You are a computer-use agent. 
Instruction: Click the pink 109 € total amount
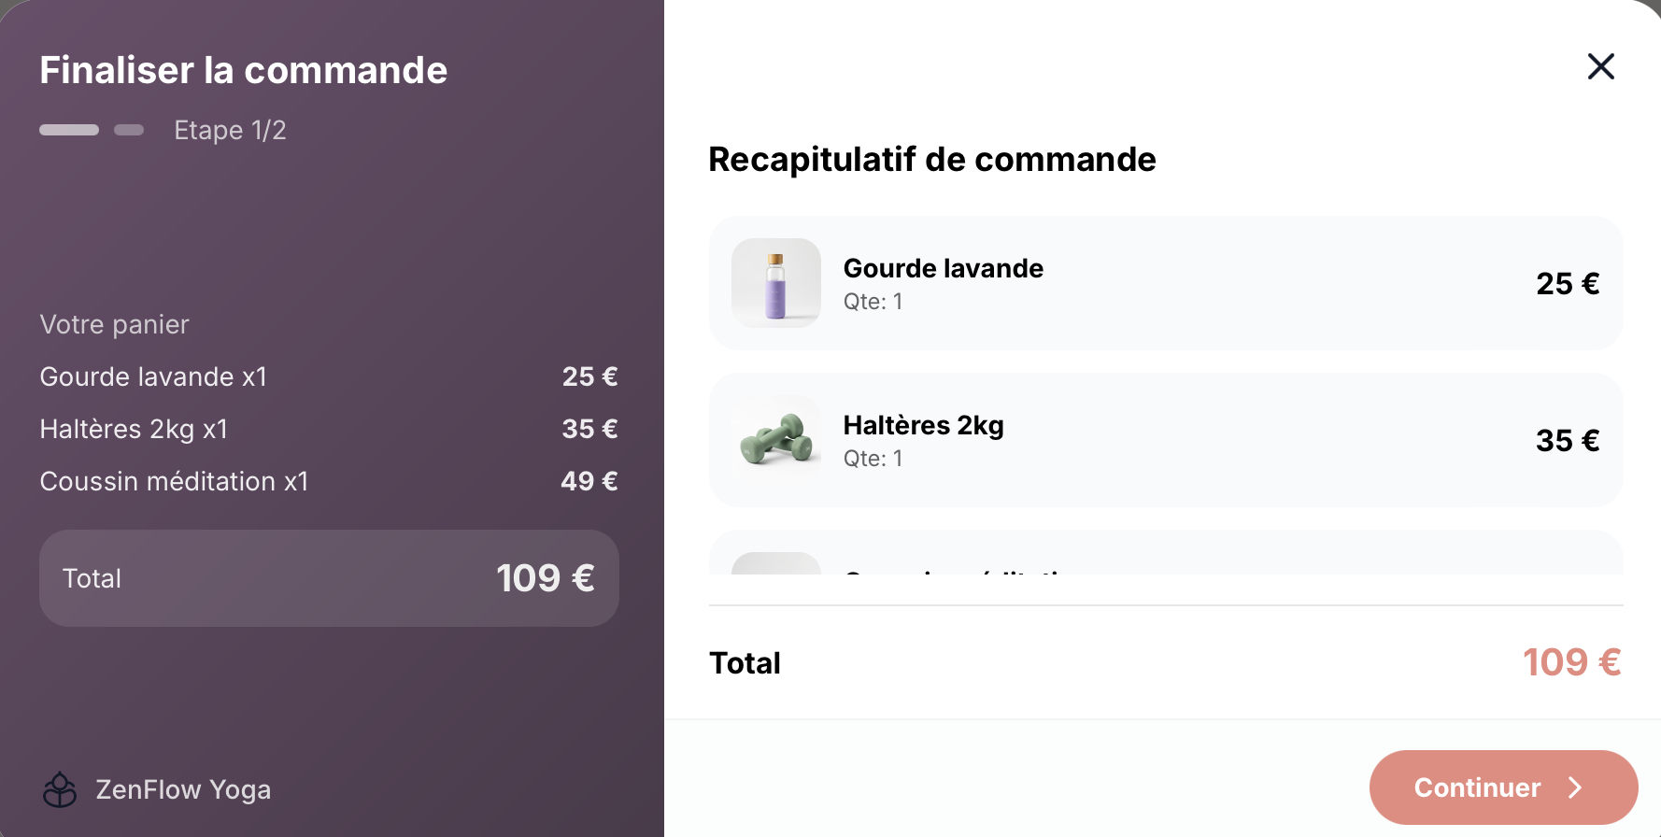pyautogui.click(x=1571, y=662)
